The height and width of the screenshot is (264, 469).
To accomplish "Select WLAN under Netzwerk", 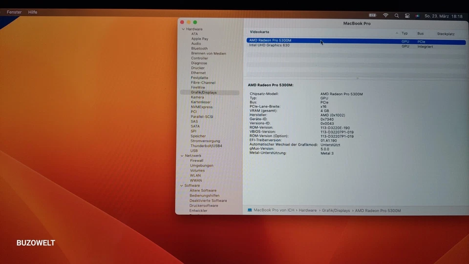I will coord(195,175).
